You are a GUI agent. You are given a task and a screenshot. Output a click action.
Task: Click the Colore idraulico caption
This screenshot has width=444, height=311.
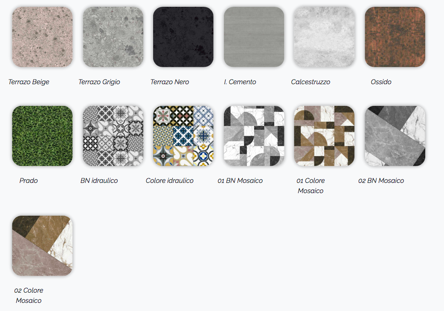[x=170, y=180]
